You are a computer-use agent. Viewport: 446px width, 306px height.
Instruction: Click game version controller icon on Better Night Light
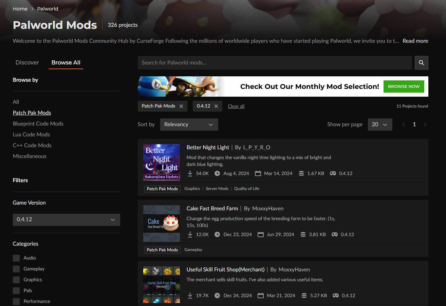333,173
